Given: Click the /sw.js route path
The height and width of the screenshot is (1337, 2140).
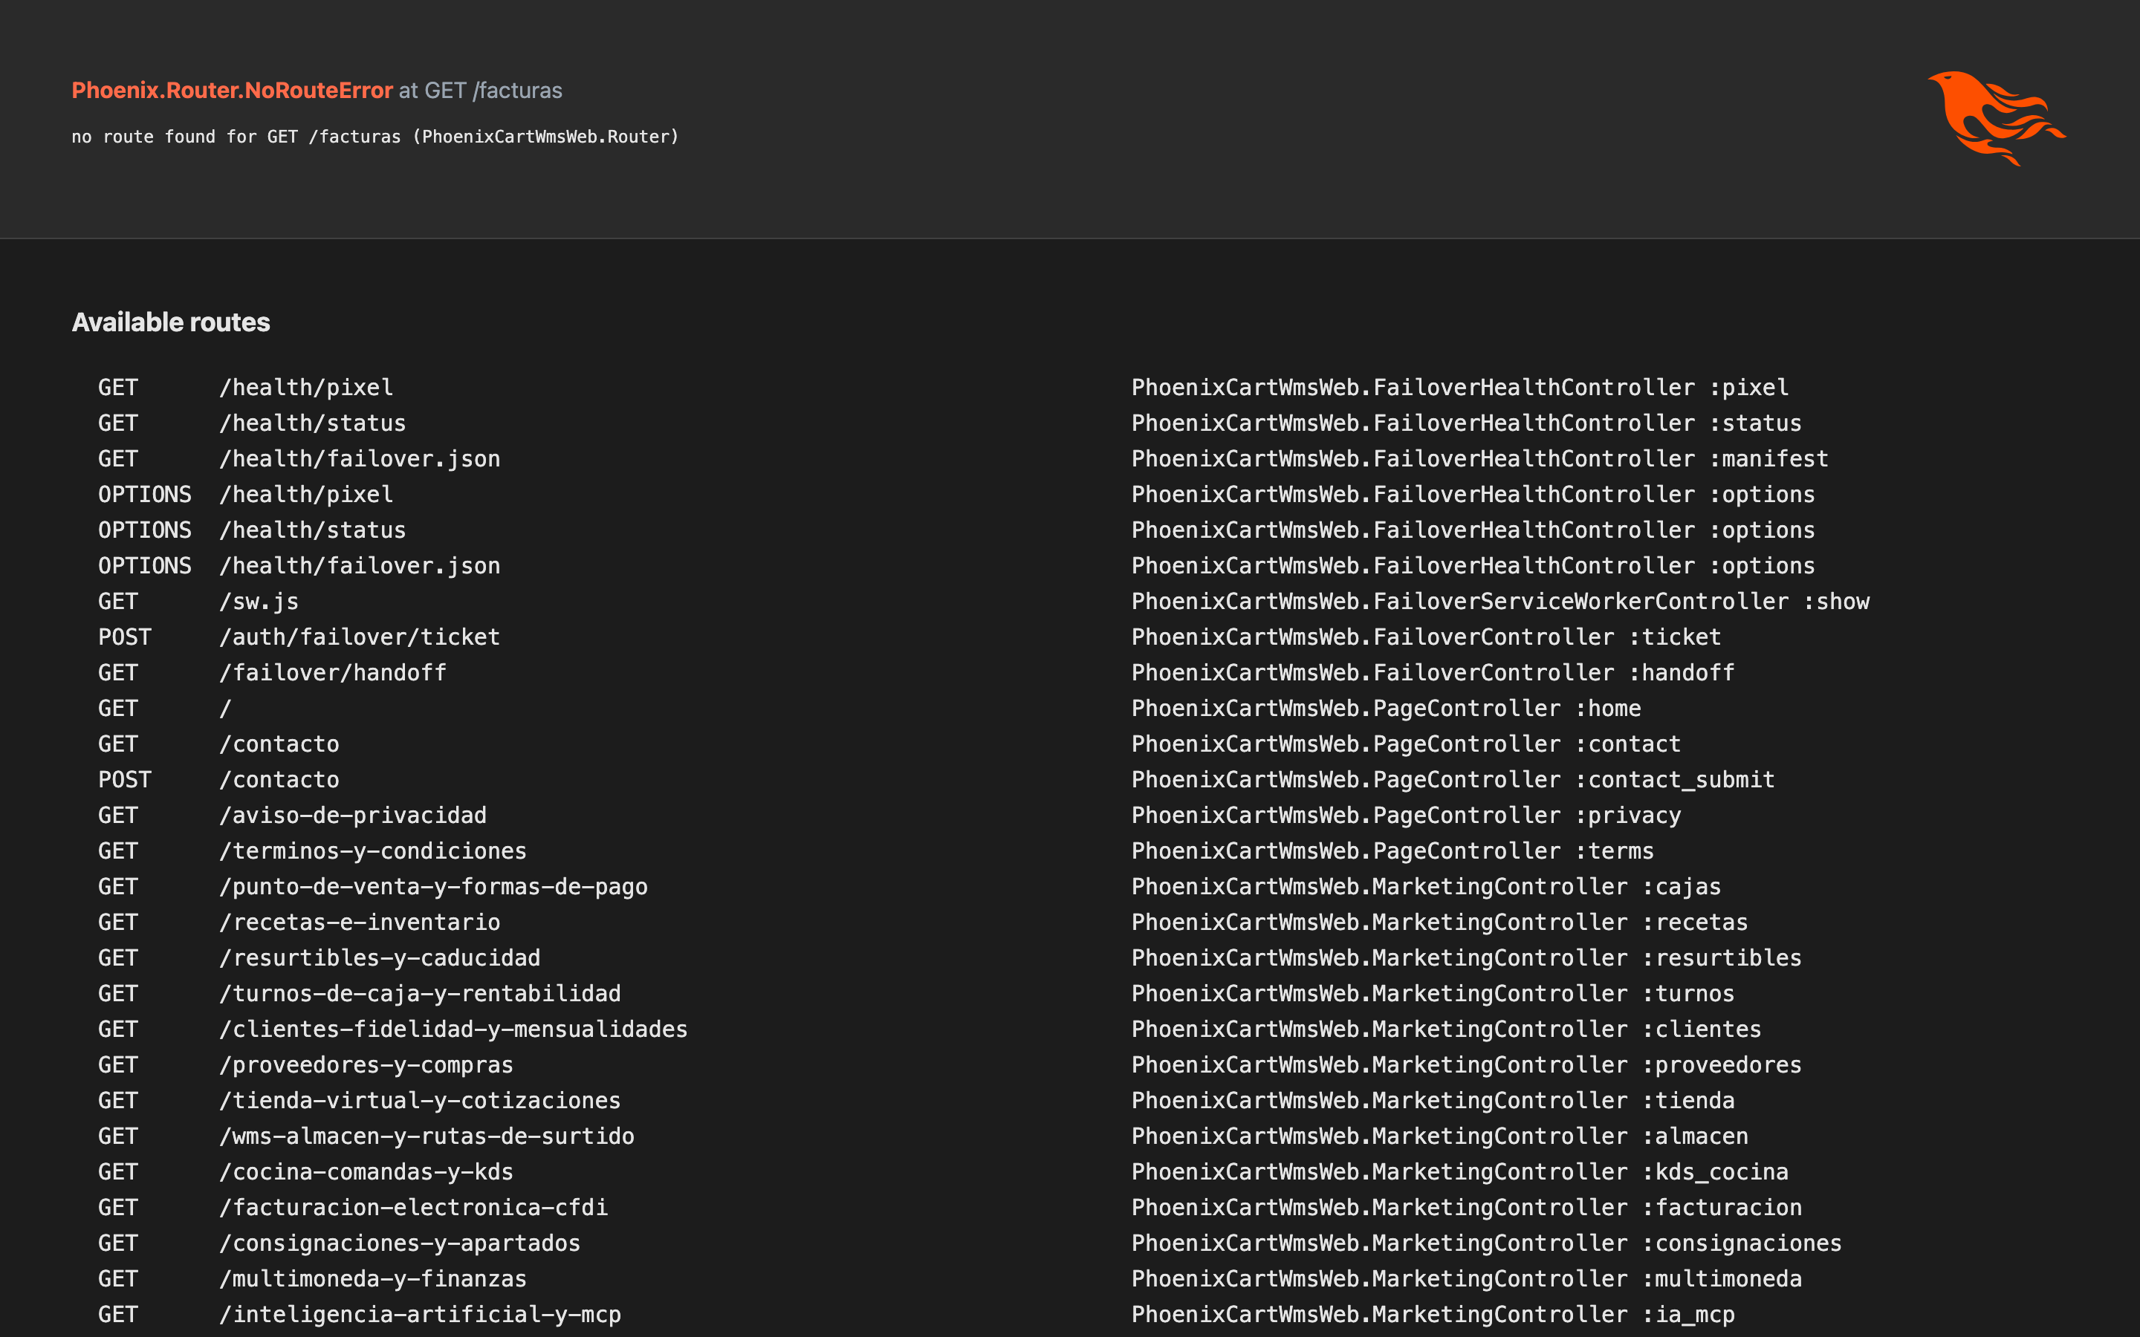Looking at the screenshot, I should (259, 602).
